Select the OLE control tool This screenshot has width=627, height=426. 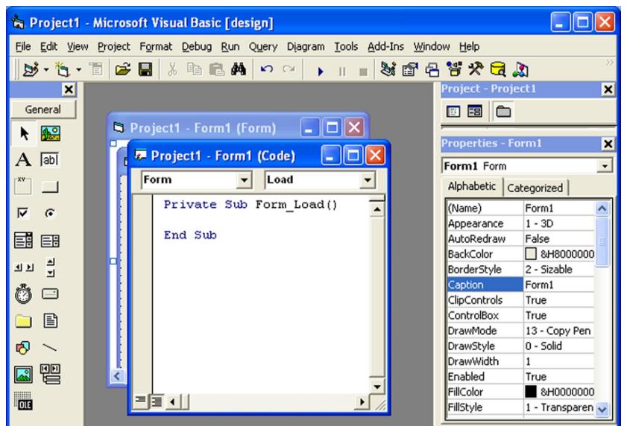click(24, 401)
